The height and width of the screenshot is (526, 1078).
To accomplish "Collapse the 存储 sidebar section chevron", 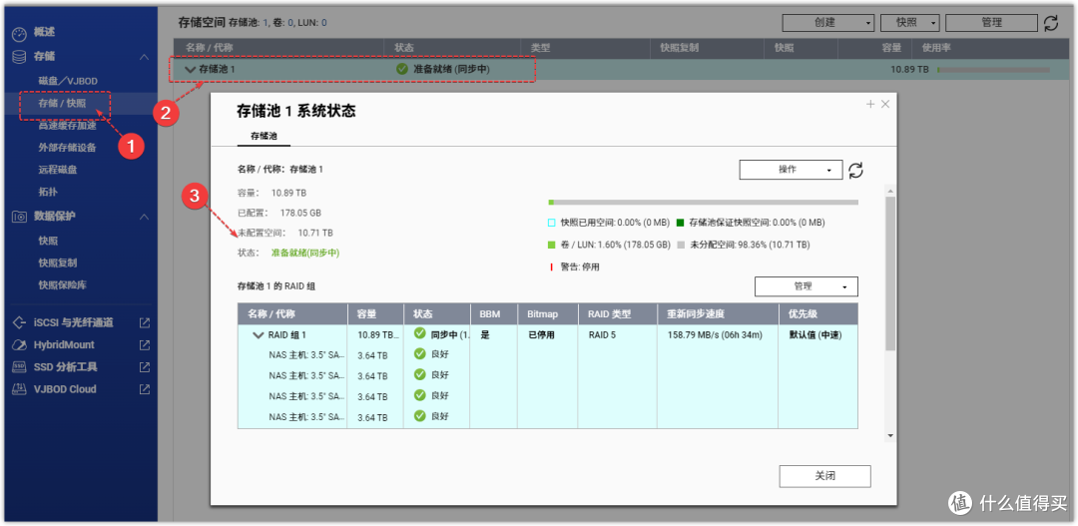I will (x=144, y=57).
